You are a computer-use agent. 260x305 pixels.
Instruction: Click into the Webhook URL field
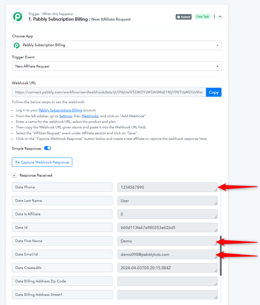coord(109,92)
